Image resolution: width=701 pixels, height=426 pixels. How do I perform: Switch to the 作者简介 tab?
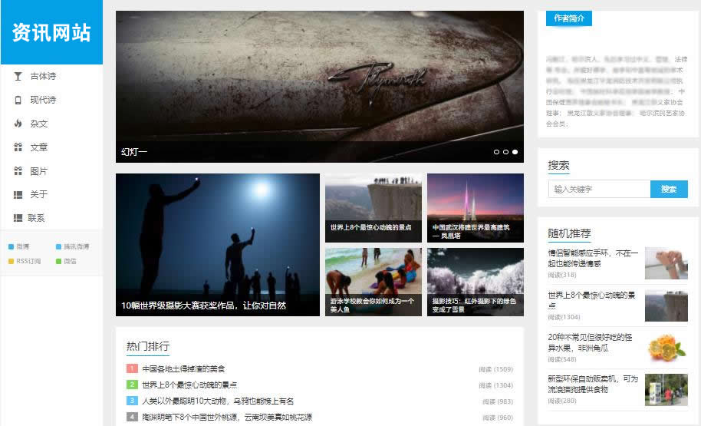(568, 18)
